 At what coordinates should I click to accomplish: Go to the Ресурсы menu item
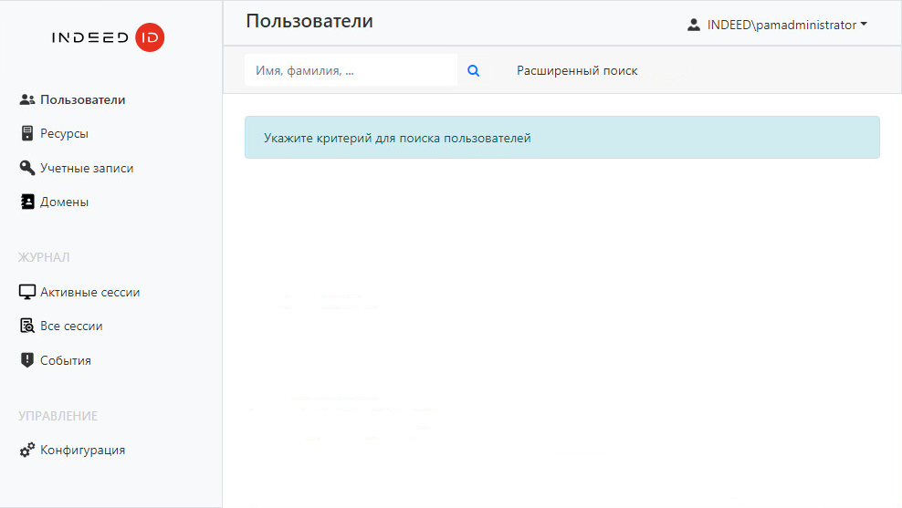[x=64, y=134]
